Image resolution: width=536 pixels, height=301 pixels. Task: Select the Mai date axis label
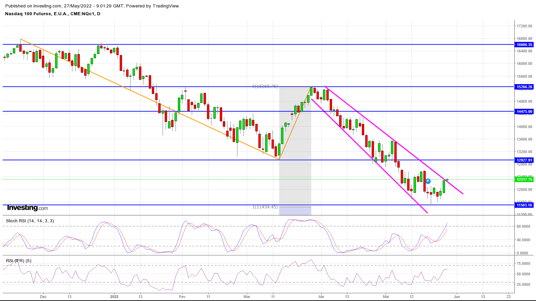(x=386, y=297)
